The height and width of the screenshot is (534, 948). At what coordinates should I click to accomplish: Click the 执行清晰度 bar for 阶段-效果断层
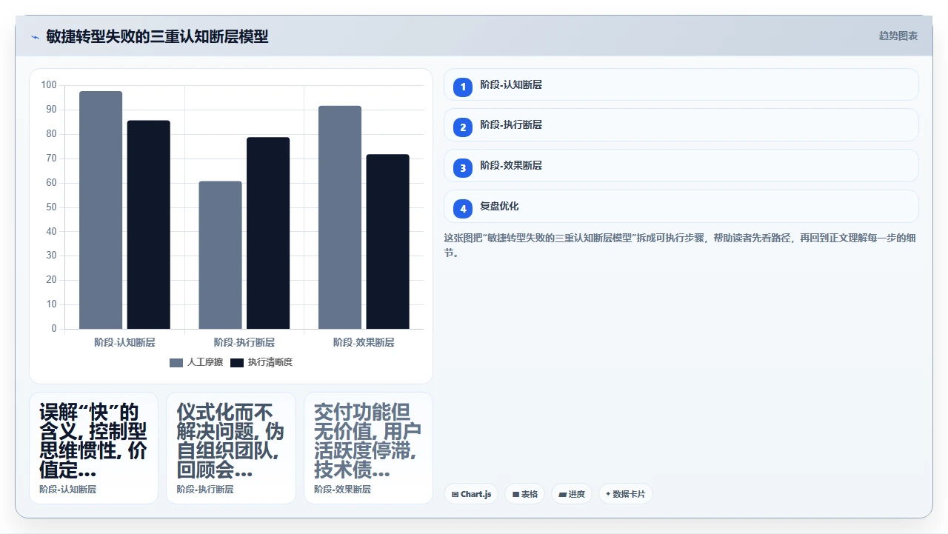[387, 241]
